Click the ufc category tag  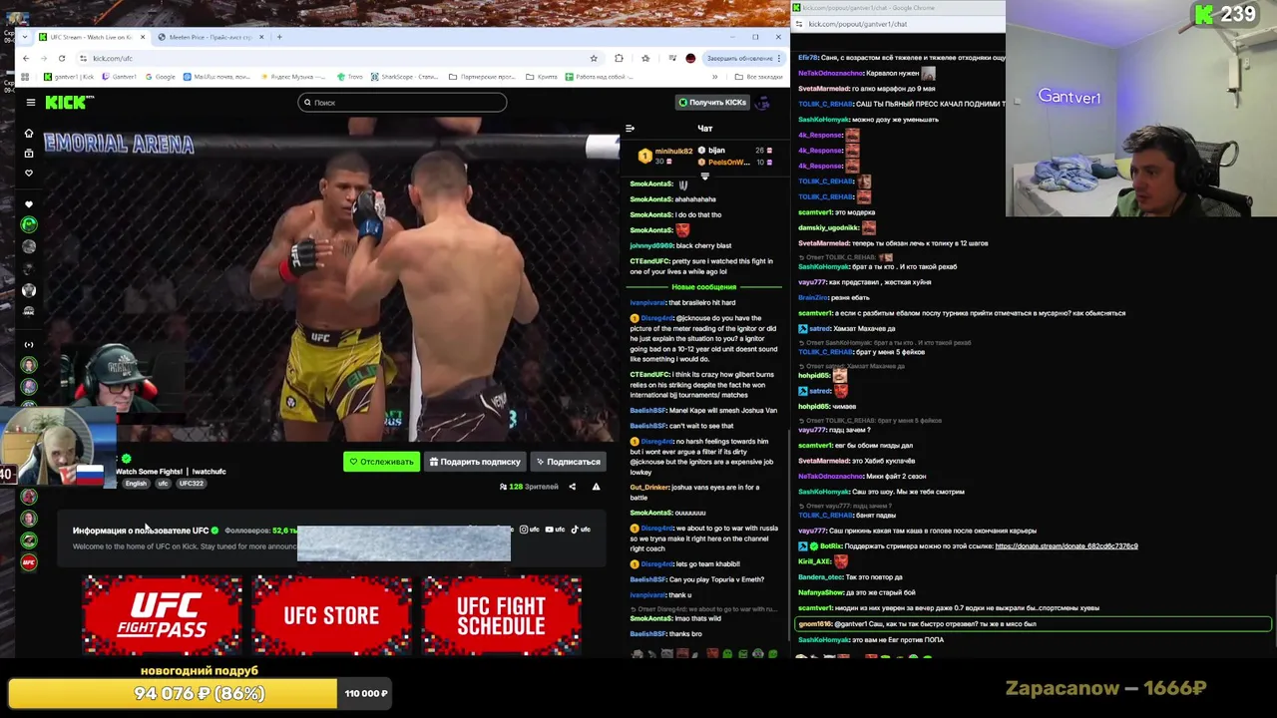pyautogui.click(x=163, y=484)
